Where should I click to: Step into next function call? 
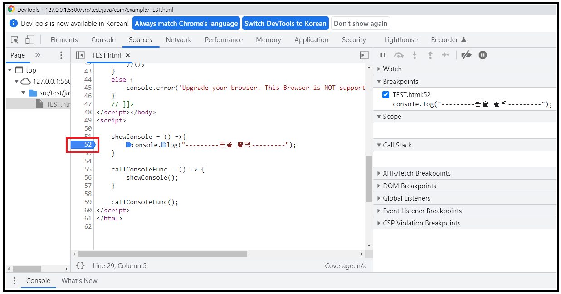415,55
